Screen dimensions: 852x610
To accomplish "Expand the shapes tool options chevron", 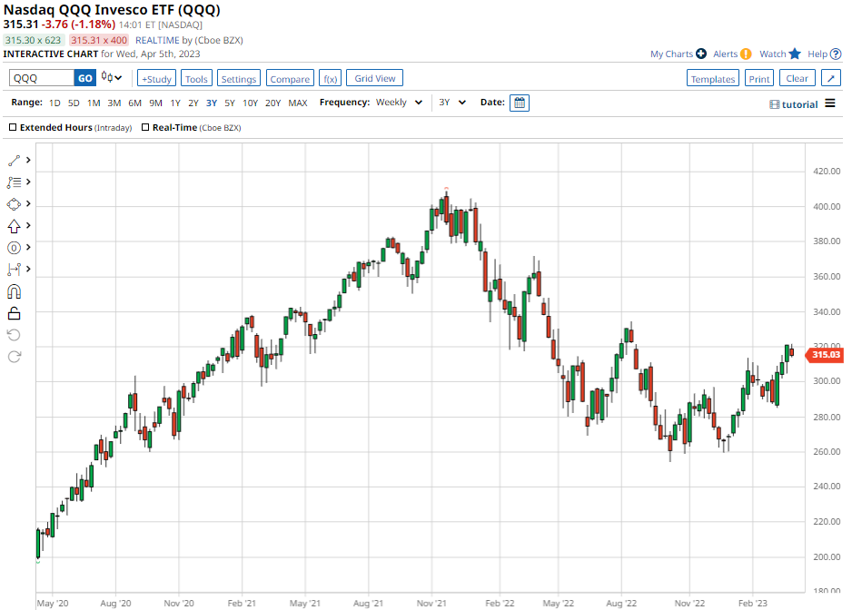I will tap(28, 203).
